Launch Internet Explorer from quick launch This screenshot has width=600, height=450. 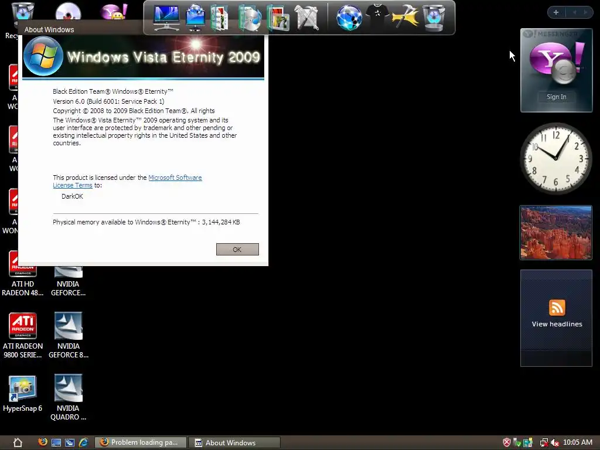click(x=83, y=443)
